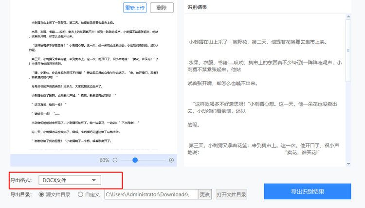Click the 60% zoom percentage label
The image size is (365, 208).
pos(104,160)
